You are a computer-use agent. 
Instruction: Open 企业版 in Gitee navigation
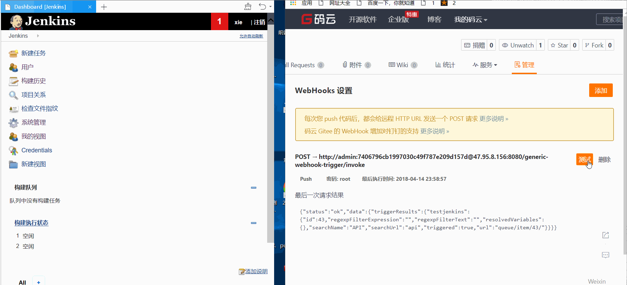(x=398, y=19)
